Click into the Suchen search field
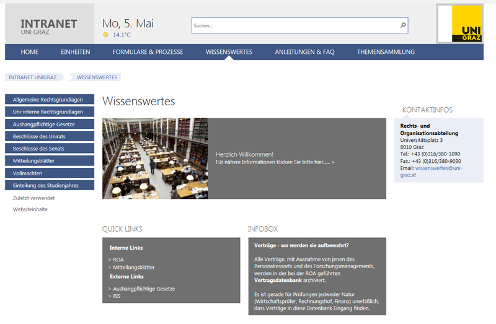Screen dimensions: 496x324 [294, 25]
